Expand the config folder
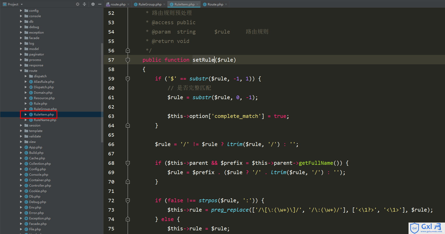Viewport: 445px width, 234px height. [x=21, y=11]
